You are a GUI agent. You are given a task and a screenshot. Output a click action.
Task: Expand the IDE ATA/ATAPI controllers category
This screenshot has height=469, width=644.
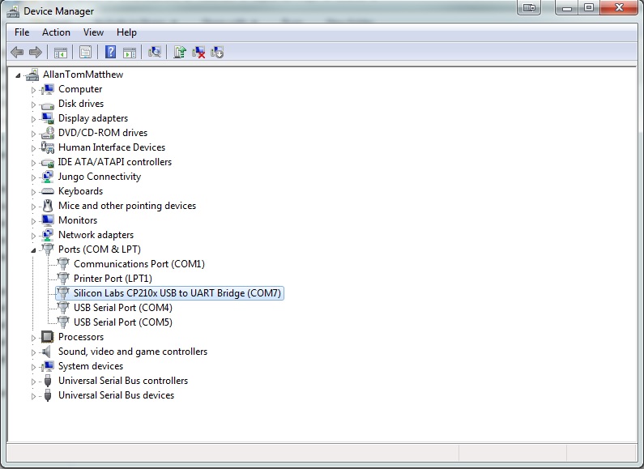[x=33, y=163]
